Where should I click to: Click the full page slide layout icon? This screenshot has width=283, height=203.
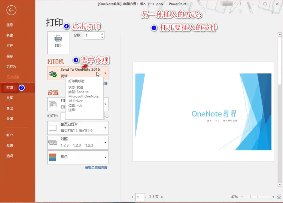point(53,128)
